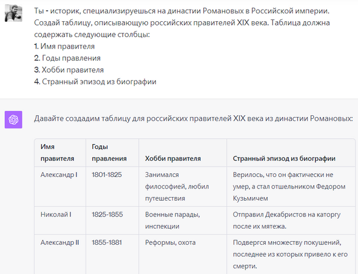Select the '1801-1825' reign years cell

(x=112, y=187)
